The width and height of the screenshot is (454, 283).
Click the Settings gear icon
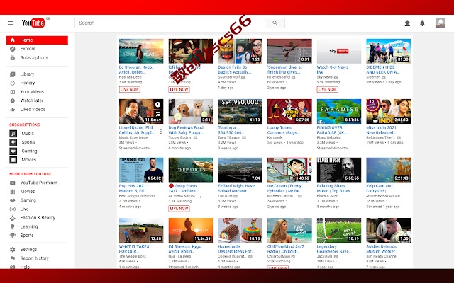coord(13,250)
